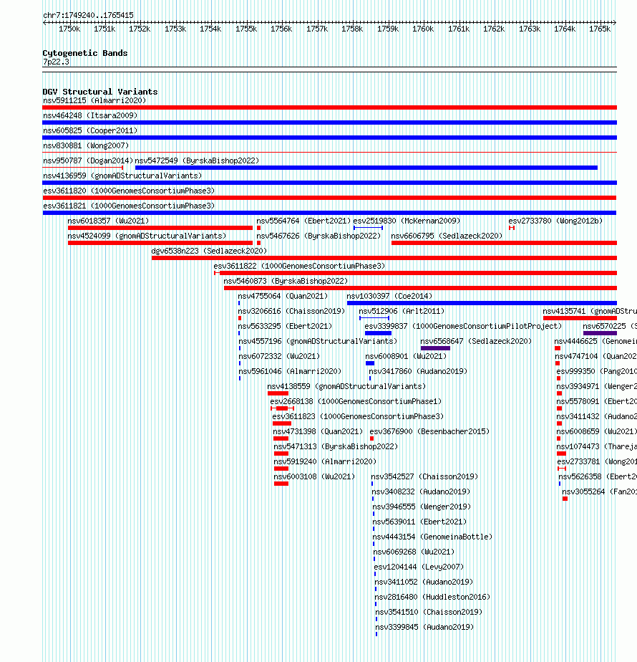The height and width of the screenshot is (662, 637).
Task: Click the 1757k ruler position label
Action: [x=317, y=29]
